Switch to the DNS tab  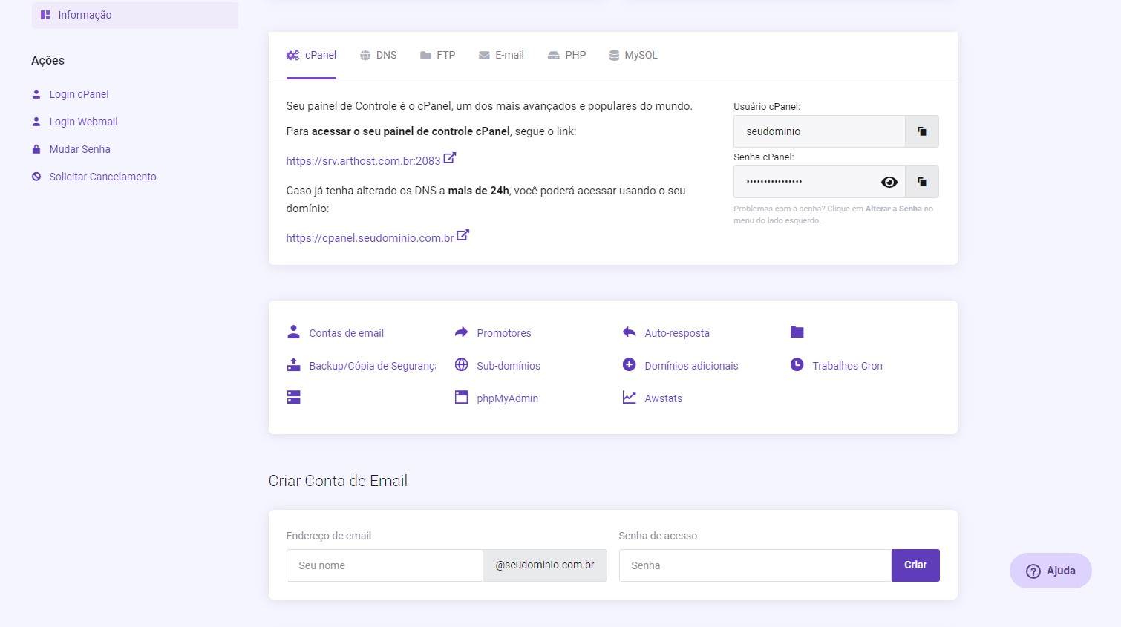(x=379, y=56)
